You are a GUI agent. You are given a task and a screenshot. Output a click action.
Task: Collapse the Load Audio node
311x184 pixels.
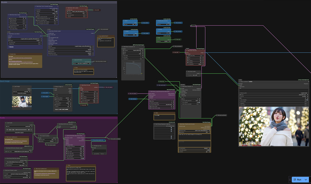[x=6, y=123]
